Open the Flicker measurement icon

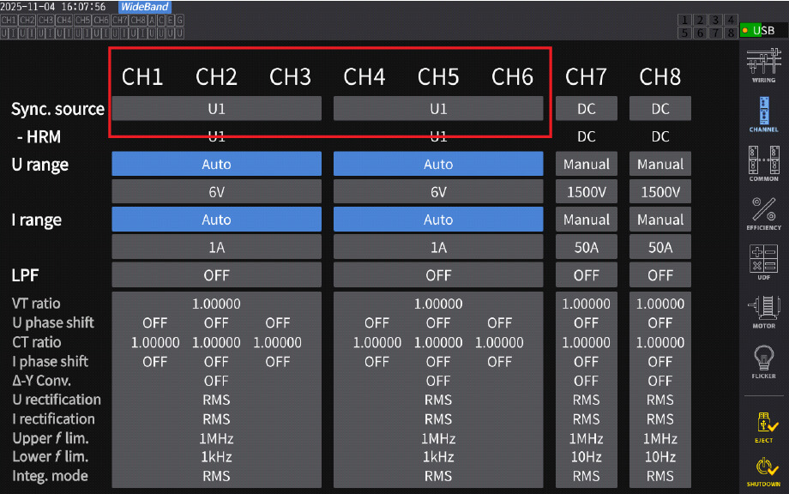[x=763, y=361]
